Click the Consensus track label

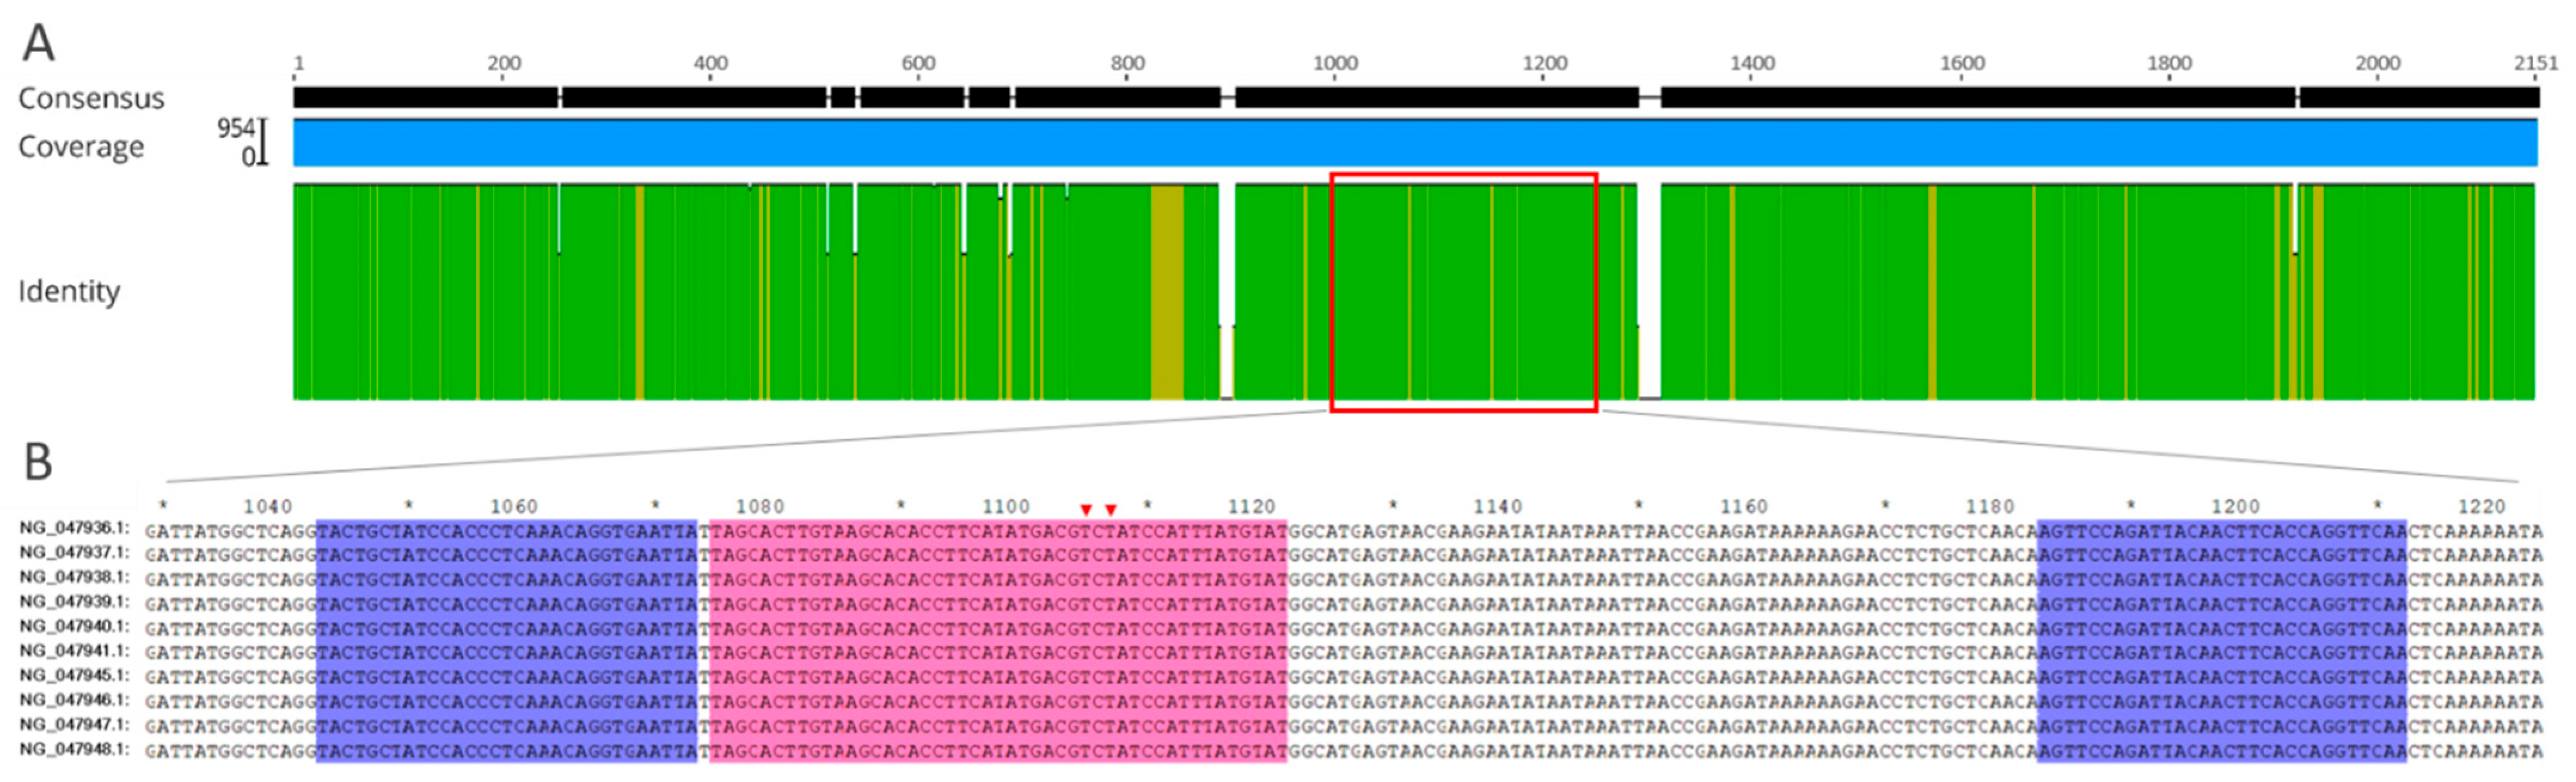tap(91, 98)
